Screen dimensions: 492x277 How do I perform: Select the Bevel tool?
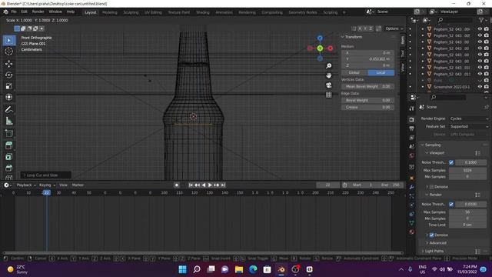[8, 168]
